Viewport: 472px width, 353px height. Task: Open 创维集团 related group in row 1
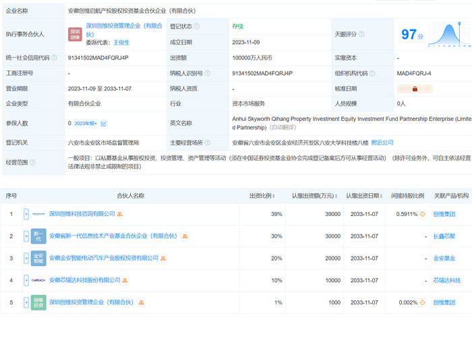coord(444,214)
